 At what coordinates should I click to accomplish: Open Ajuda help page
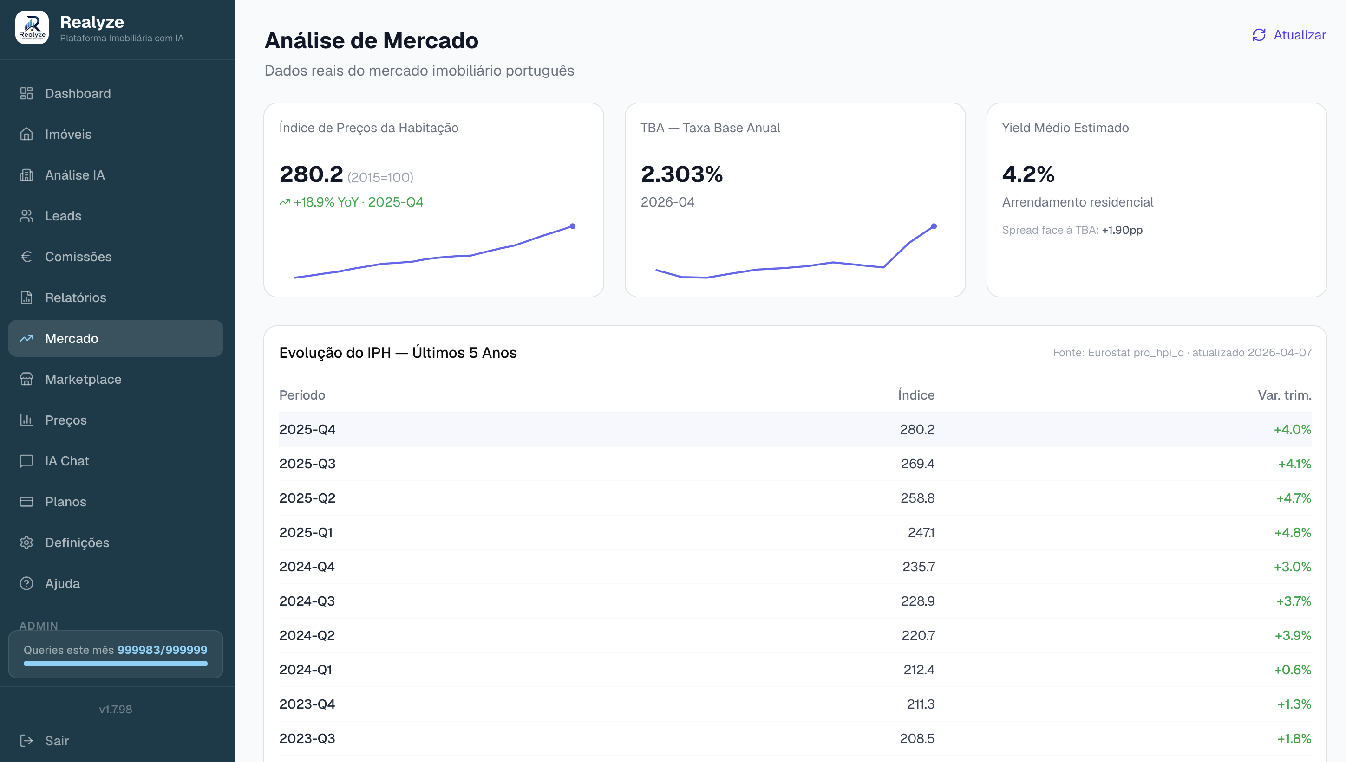coord(116,583)
